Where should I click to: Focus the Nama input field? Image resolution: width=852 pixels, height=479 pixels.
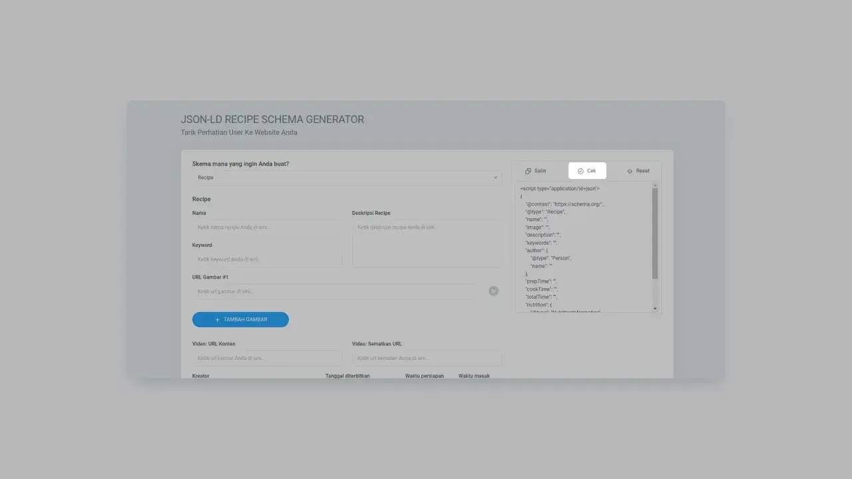coord(266,228)
